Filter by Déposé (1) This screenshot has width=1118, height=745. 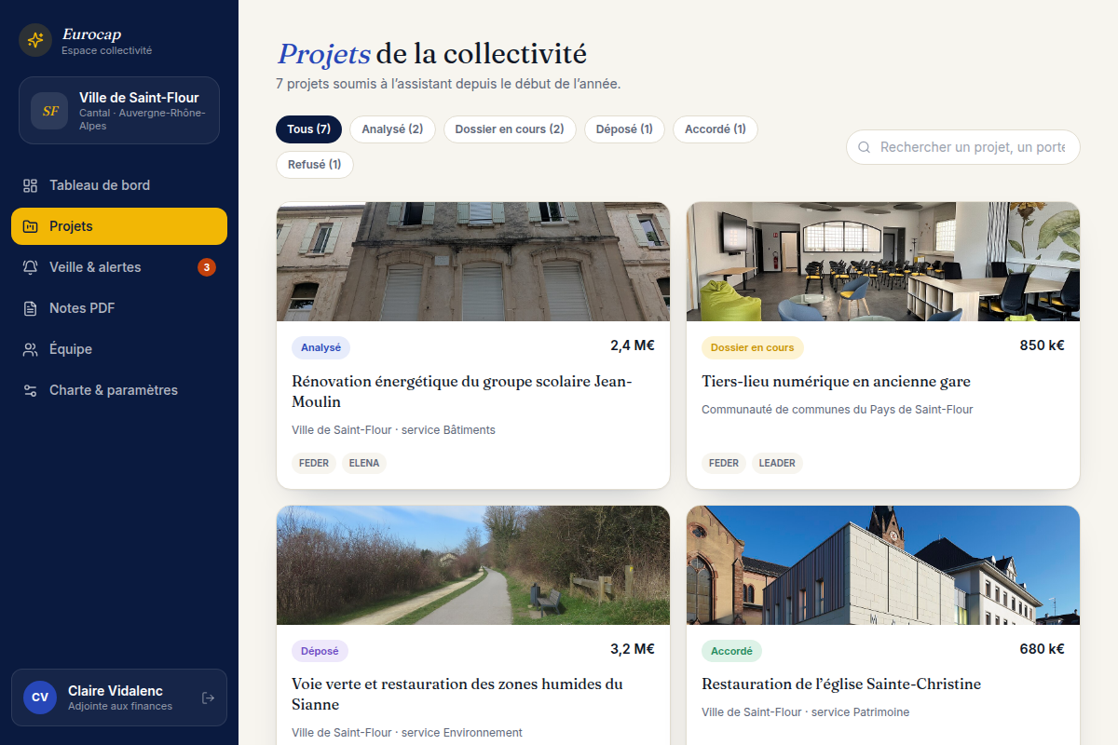[624, 129]
